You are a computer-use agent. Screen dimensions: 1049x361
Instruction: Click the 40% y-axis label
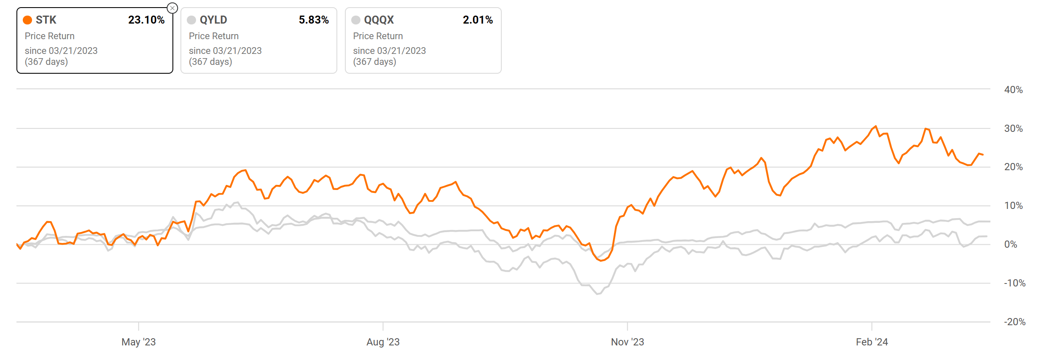[x=1013, y=90]
